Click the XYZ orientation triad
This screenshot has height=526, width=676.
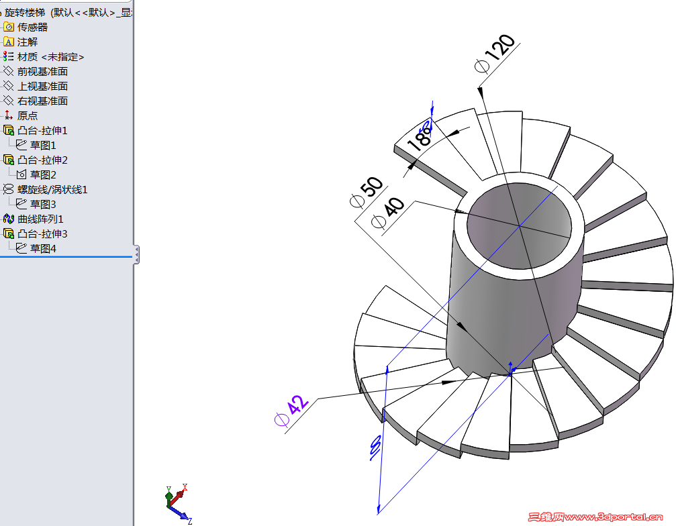(x=178, y=503)
